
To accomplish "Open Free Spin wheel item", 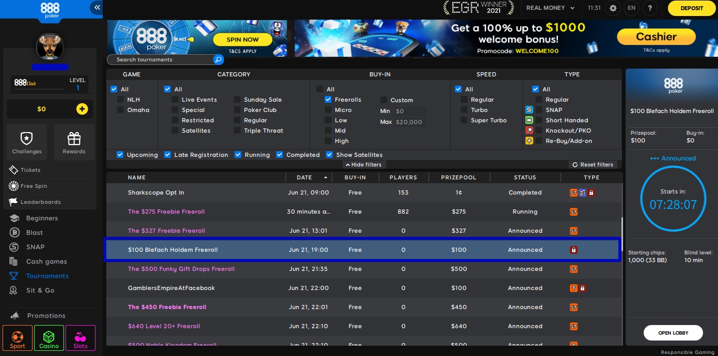I will point(28,186).
